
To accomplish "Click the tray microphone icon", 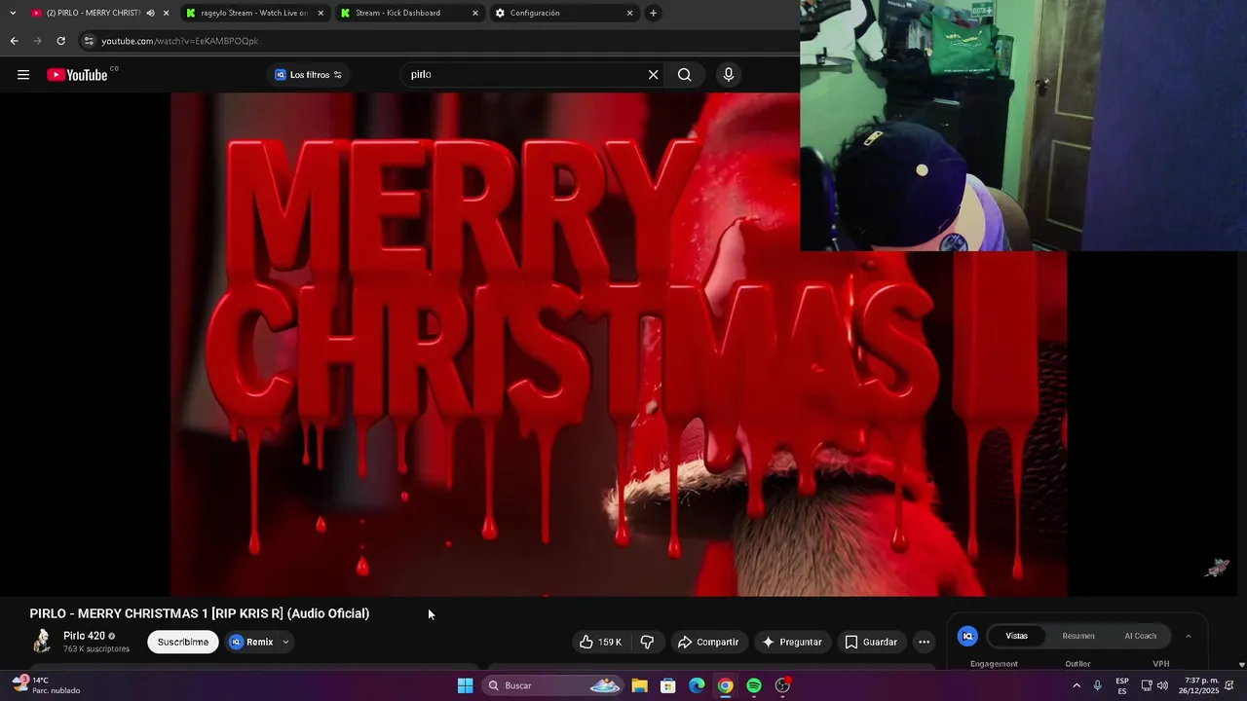I will (x=1097, y=685).
